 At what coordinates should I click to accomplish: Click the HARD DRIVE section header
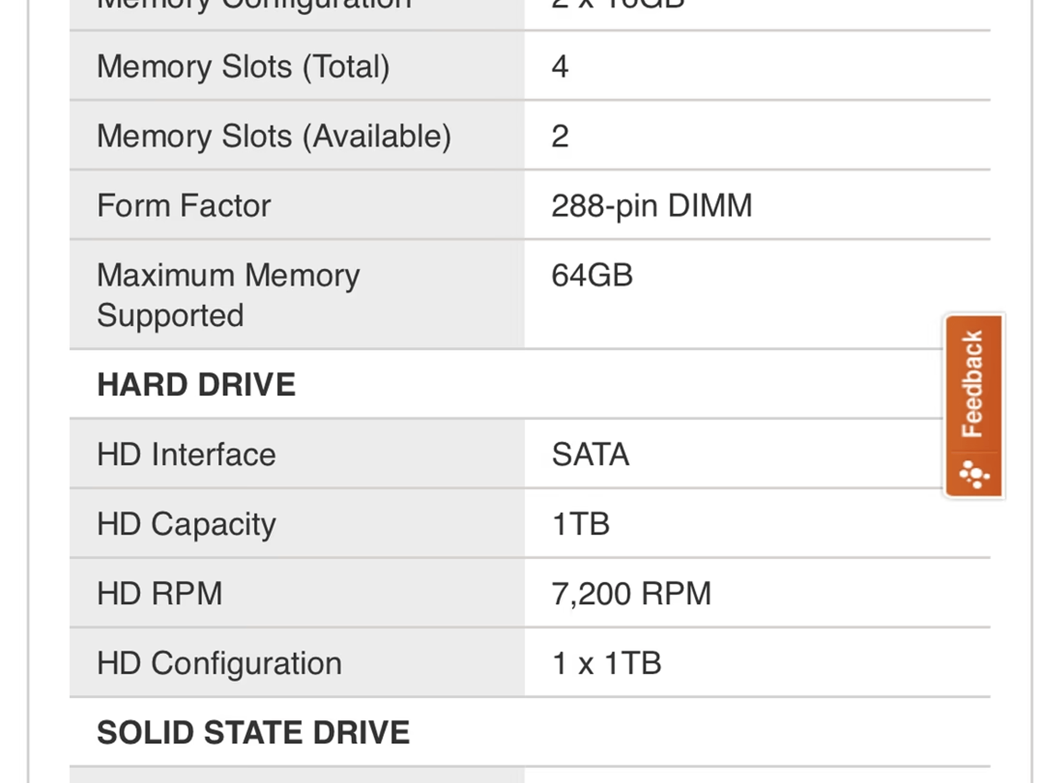click(196, 384)
